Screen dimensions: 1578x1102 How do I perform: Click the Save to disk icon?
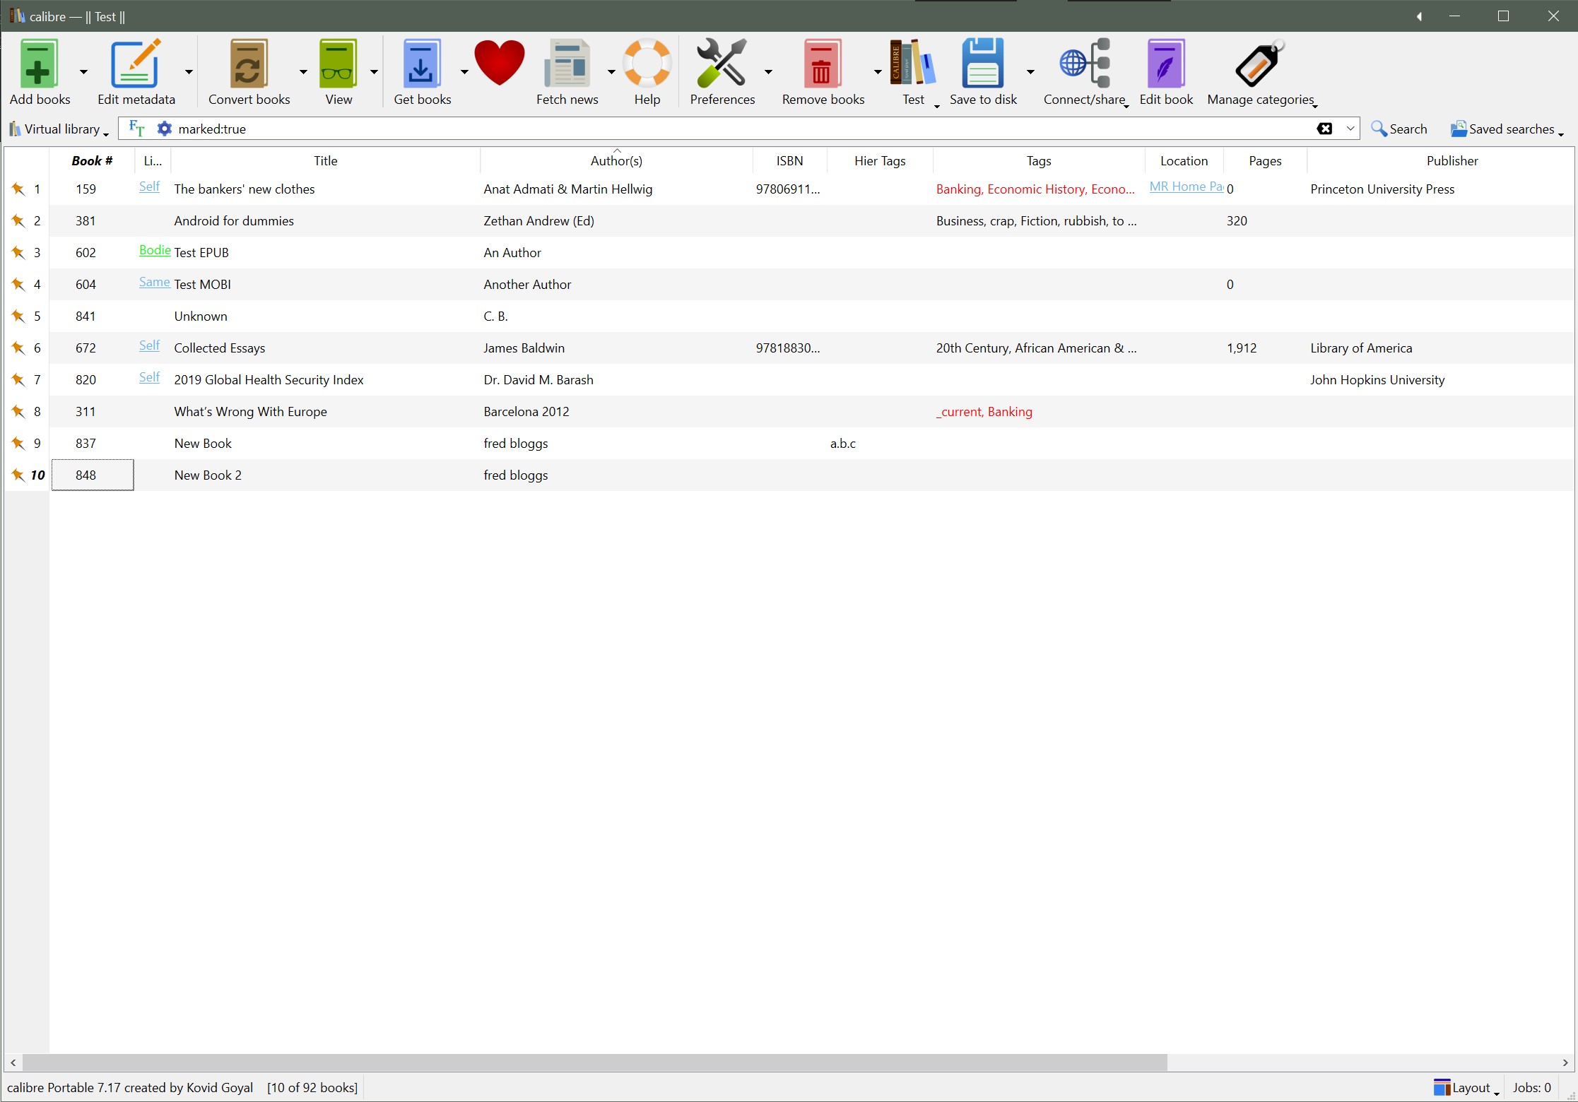(x=982, y=65)
